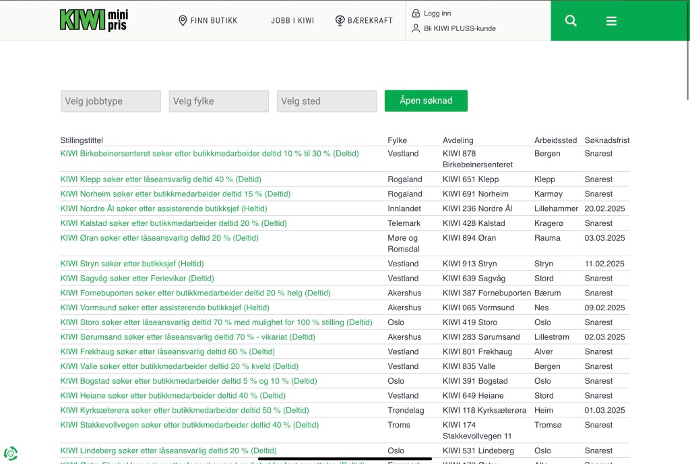Select the Logg inn link
This screenshot has width=690, height=464.
pyautogui.click(x=437, y=13)
